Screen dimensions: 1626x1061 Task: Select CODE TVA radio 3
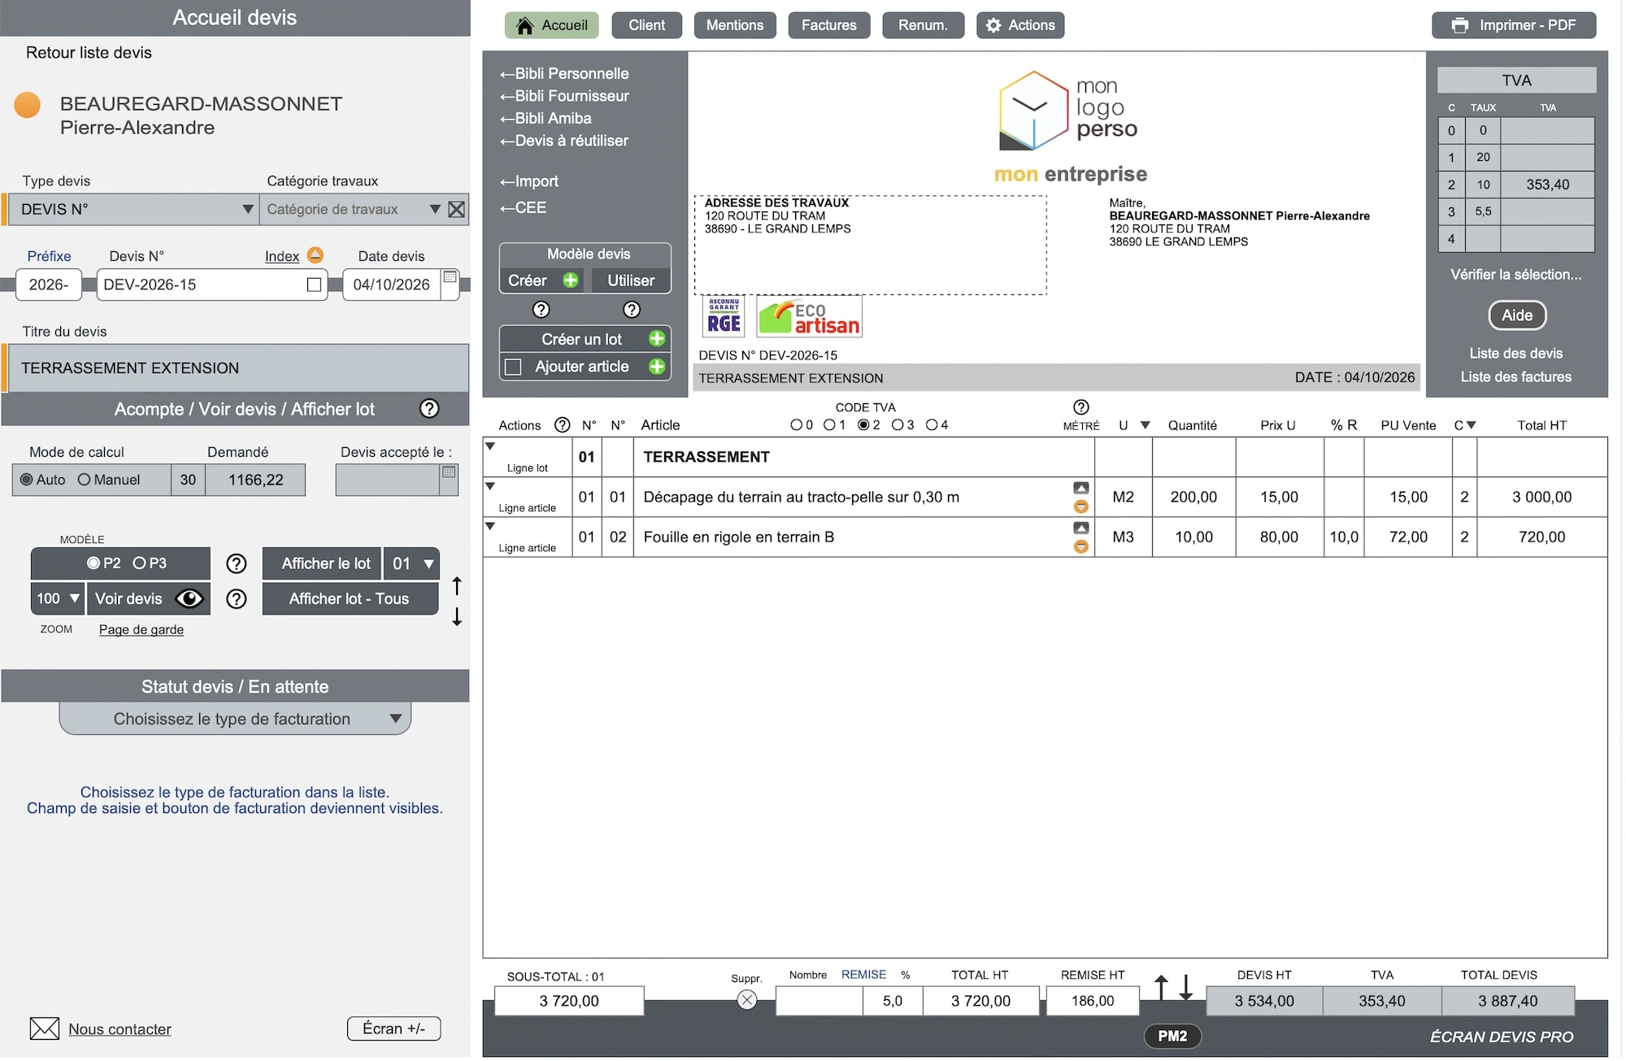click(x=898, y=425)
